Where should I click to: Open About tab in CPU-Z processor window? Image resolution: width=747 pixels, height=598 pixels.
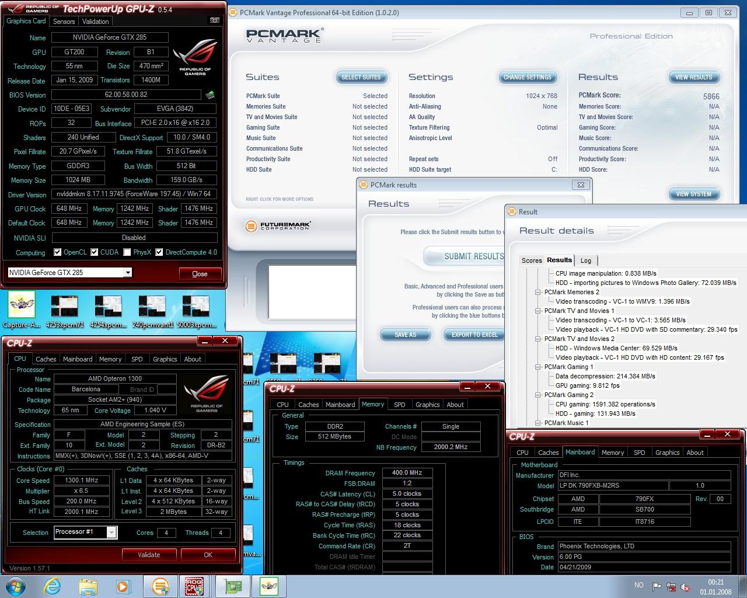pyautogui.click(x=193, y=359)
